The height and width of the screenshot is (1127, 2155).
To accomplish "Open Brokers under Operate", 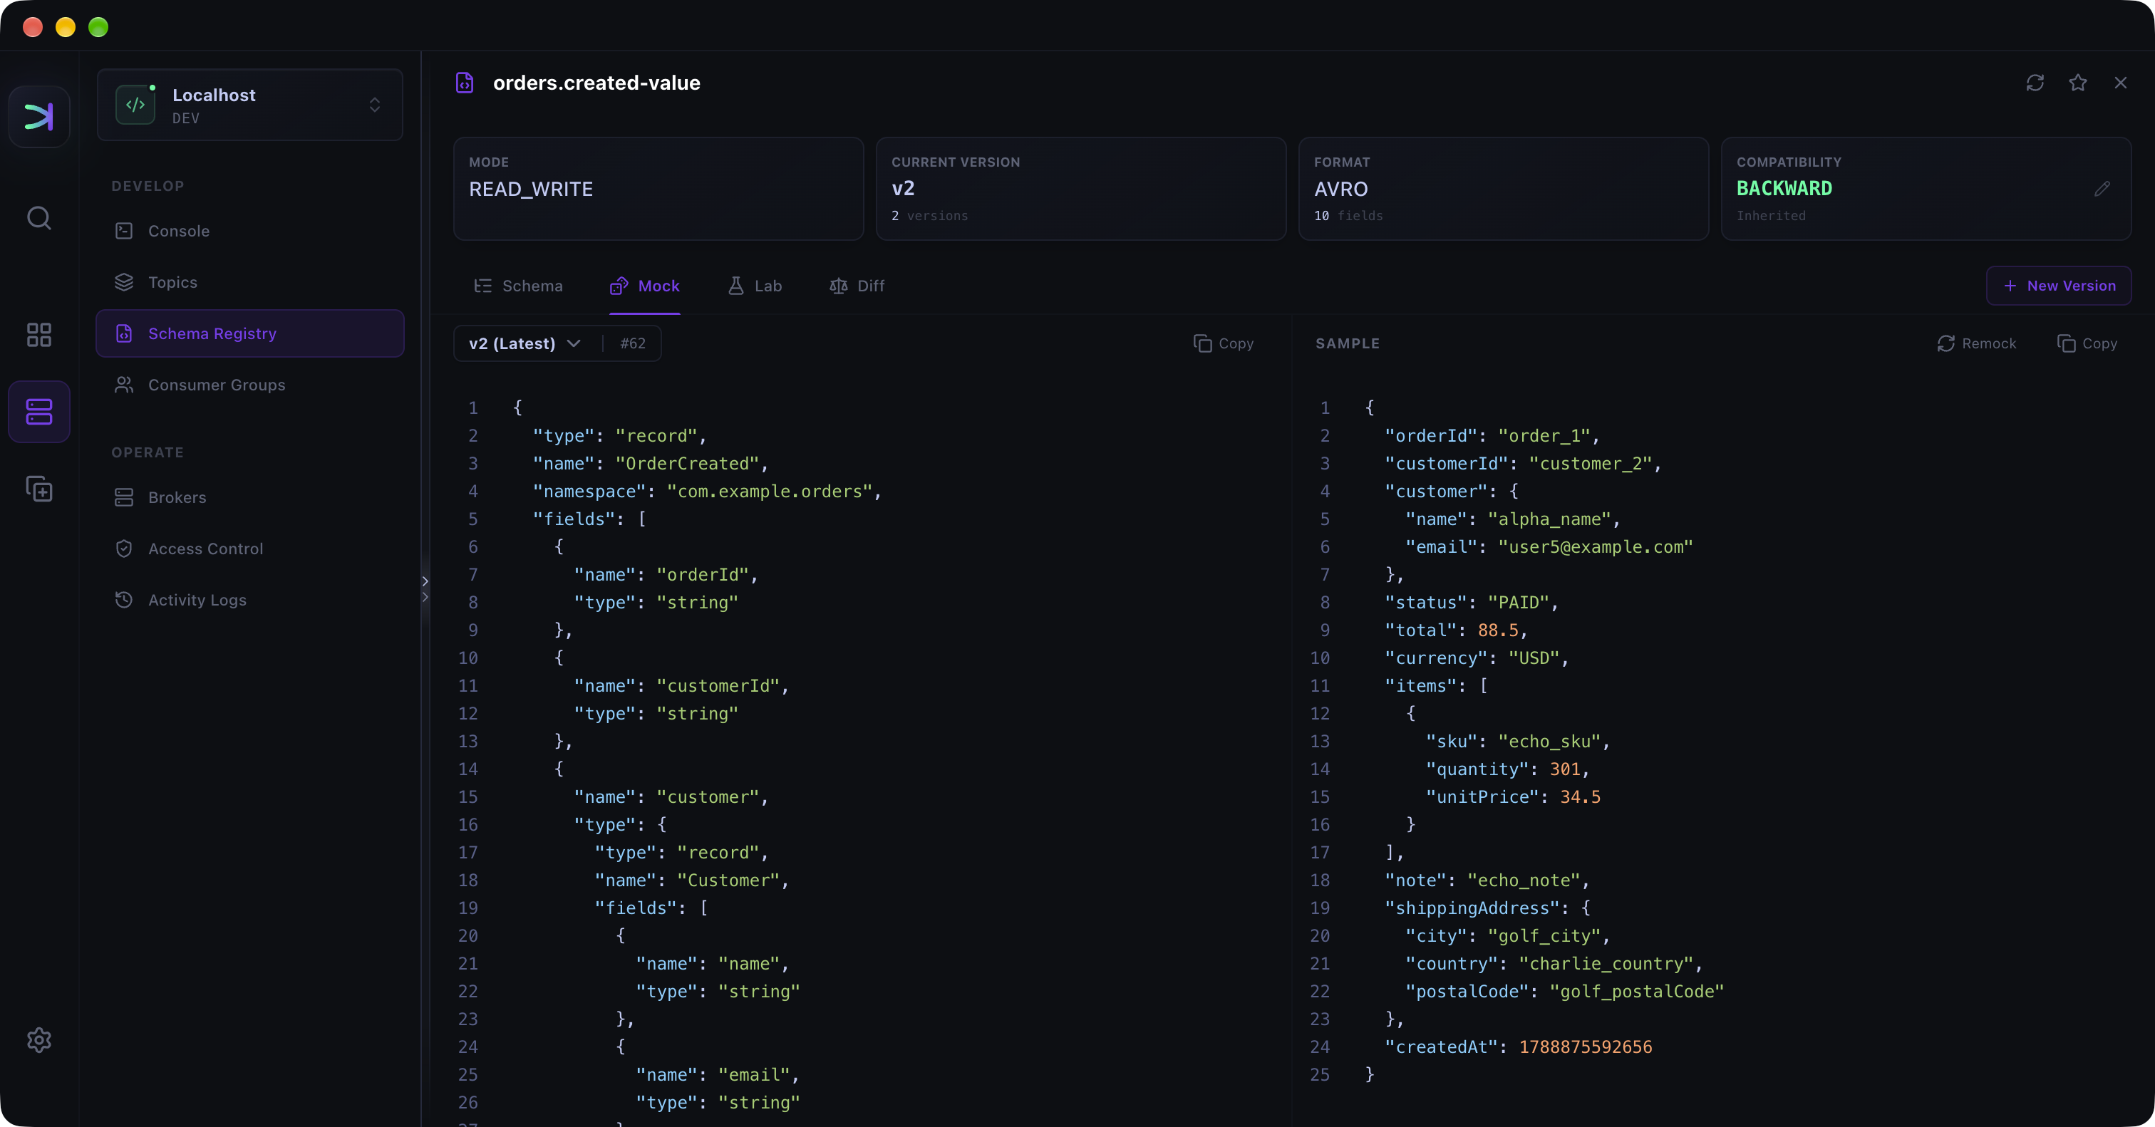I will tap(250, 497).
